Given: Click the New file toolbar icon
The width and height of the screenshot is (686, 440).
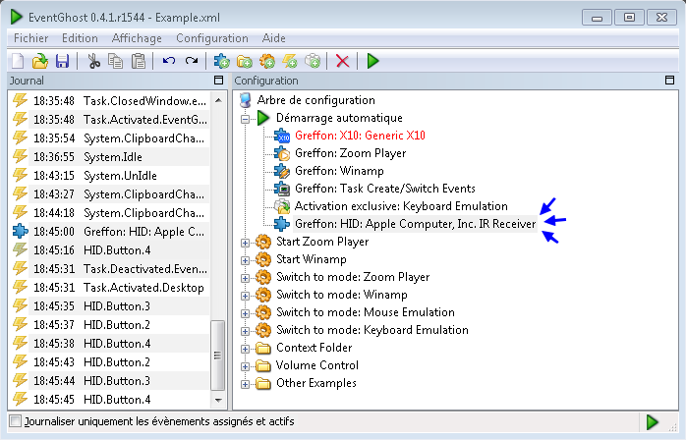Looking at the screenshot, I should coord(18,61).
